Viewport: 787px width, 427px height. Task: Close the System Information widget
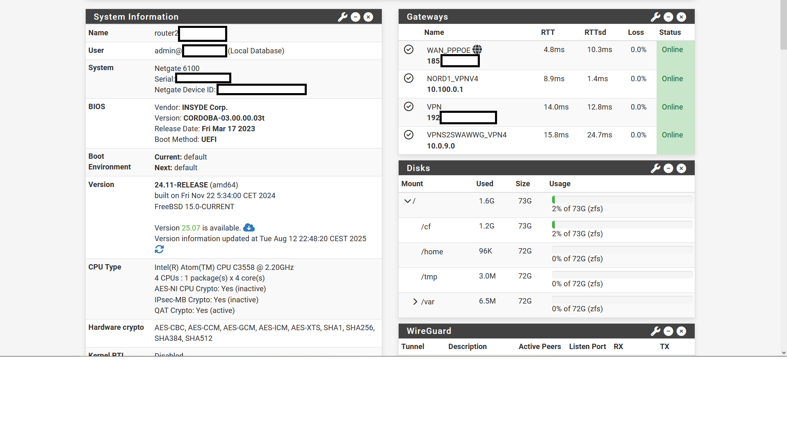click(x=368, y=17)
